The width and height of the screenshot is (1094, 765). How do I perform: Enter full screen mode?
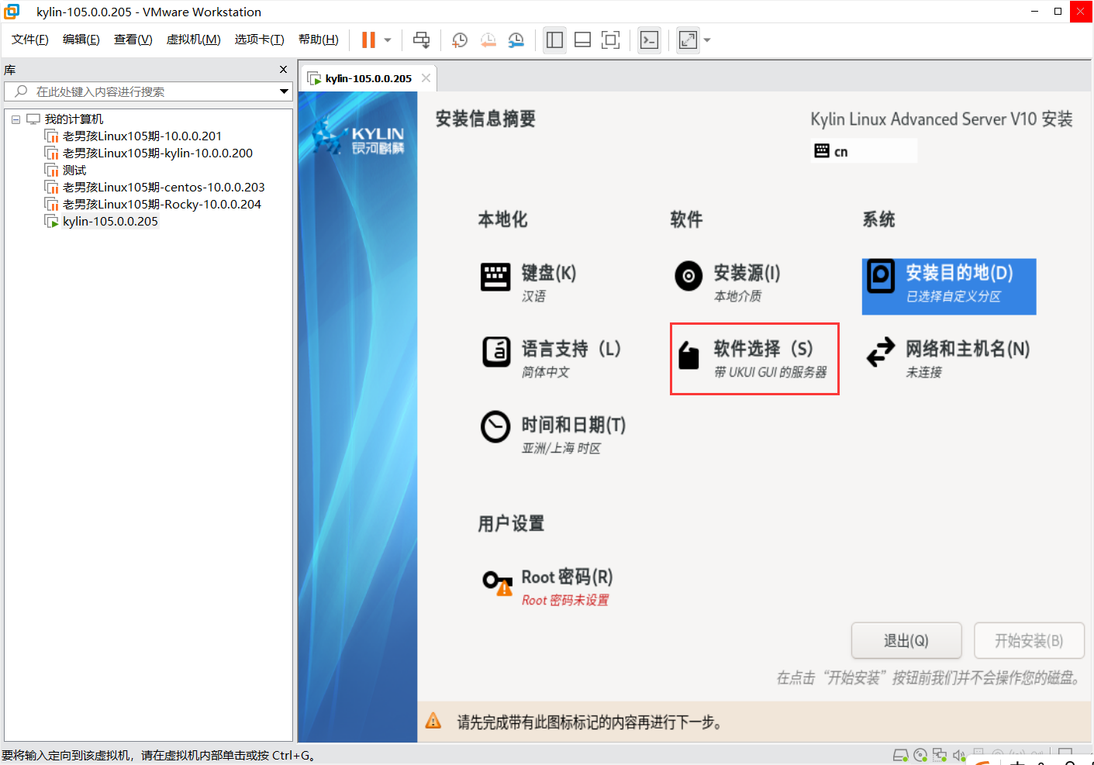[610, 40]
